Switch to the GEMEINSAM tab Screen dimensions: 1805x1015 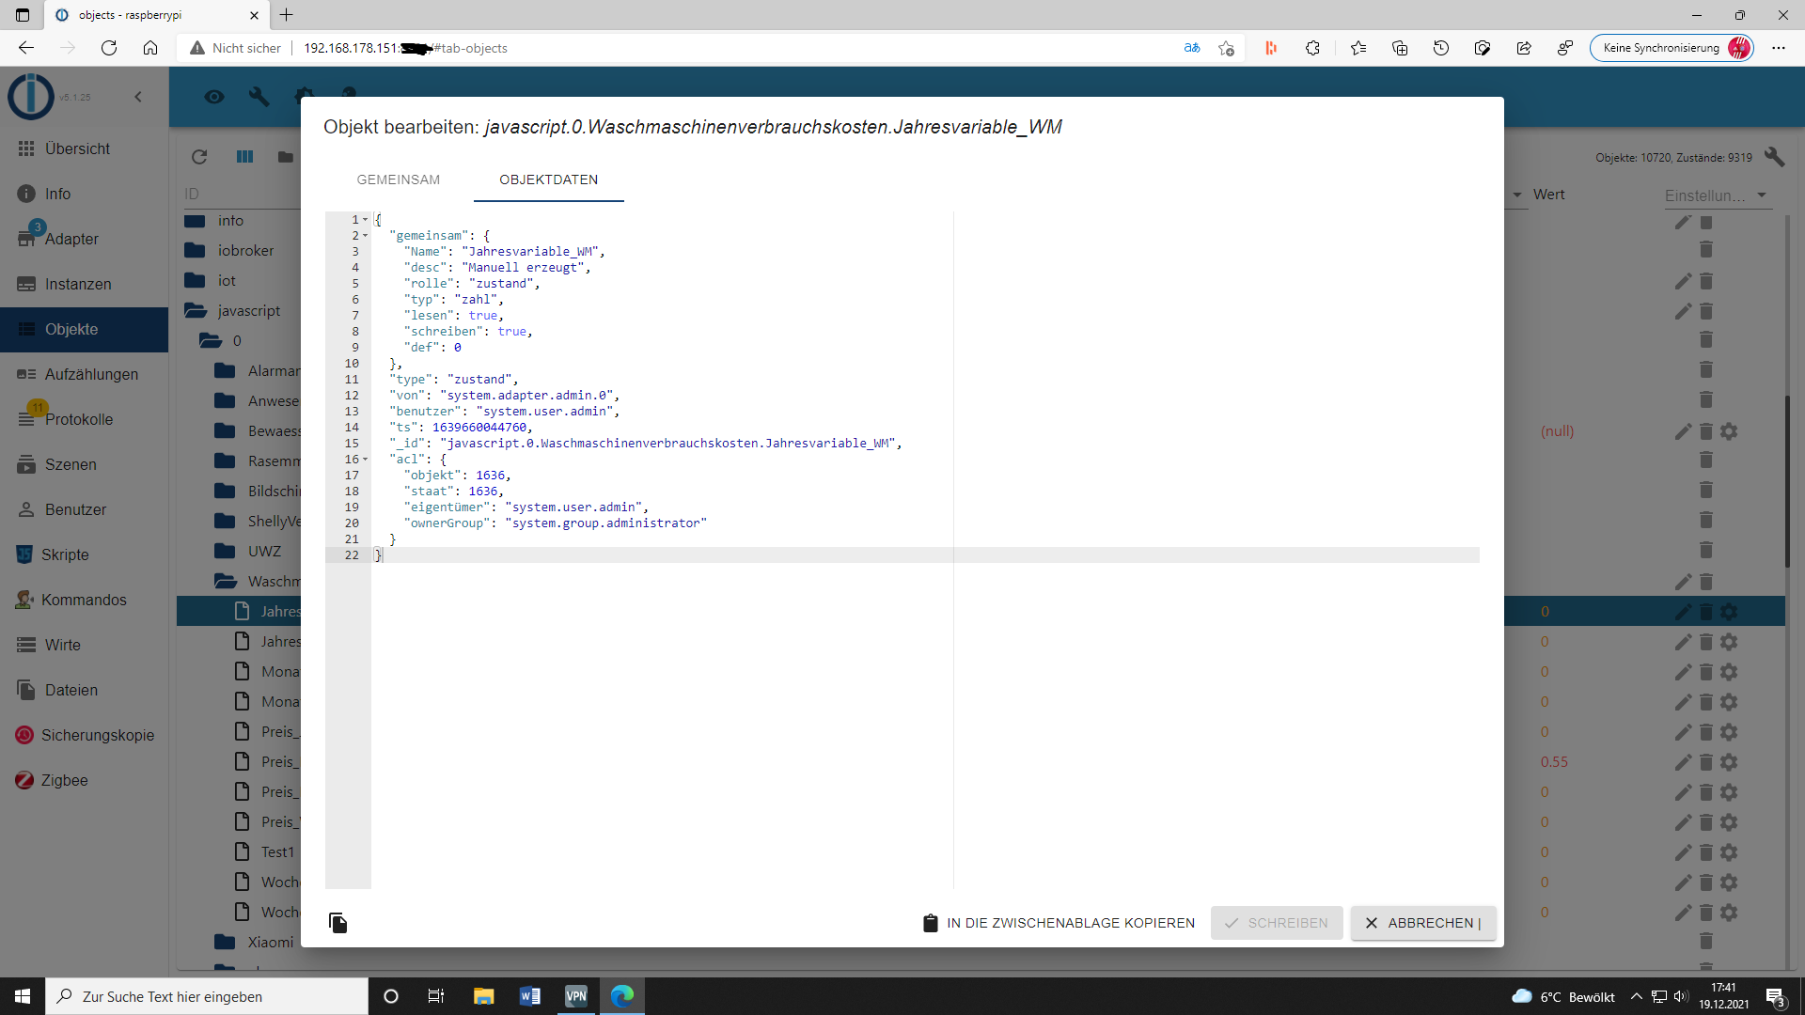pyautogui.click(x=398, y=180)
